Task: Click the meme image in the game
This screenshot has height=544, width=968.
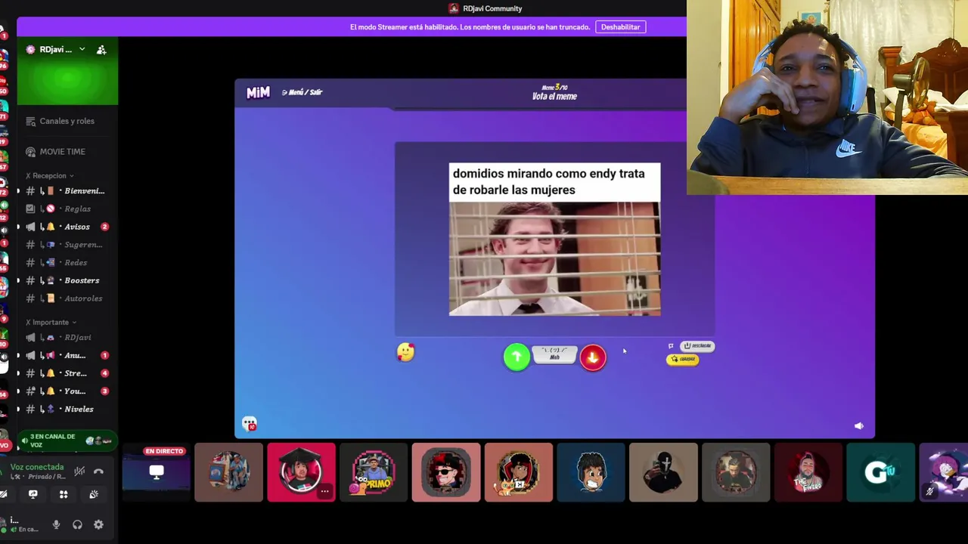Action: pyautogui.click(x=554, y=240)
